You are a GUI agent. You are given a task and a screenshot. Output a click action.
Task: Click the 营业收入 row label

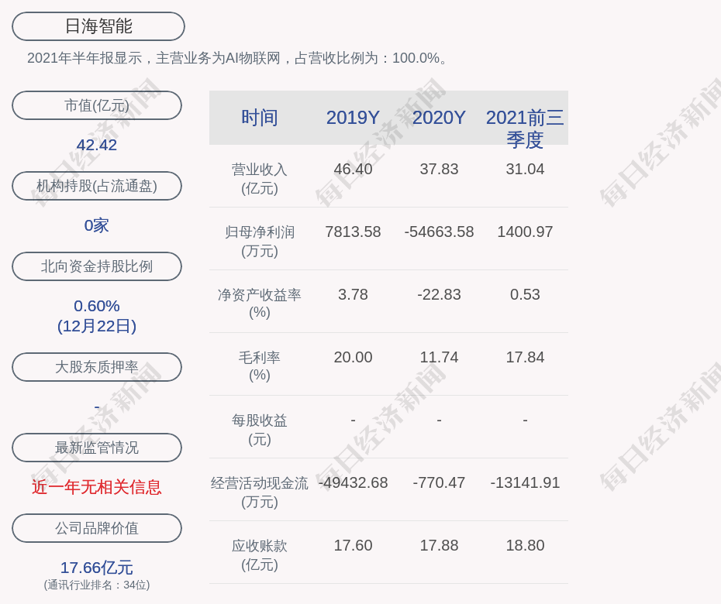[x=259, y=178]
